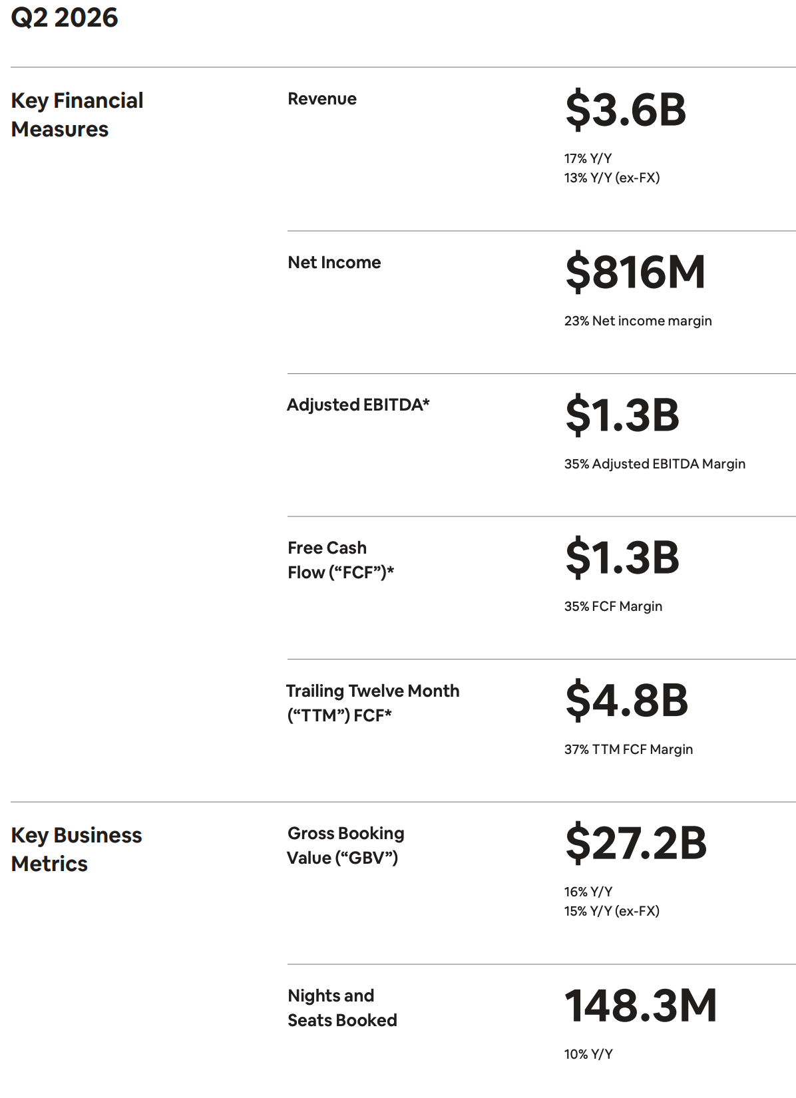Viewport: 796px width, 1098px height.
Task: Select the 35% FCF Margin text
Action: click(614, 606)
